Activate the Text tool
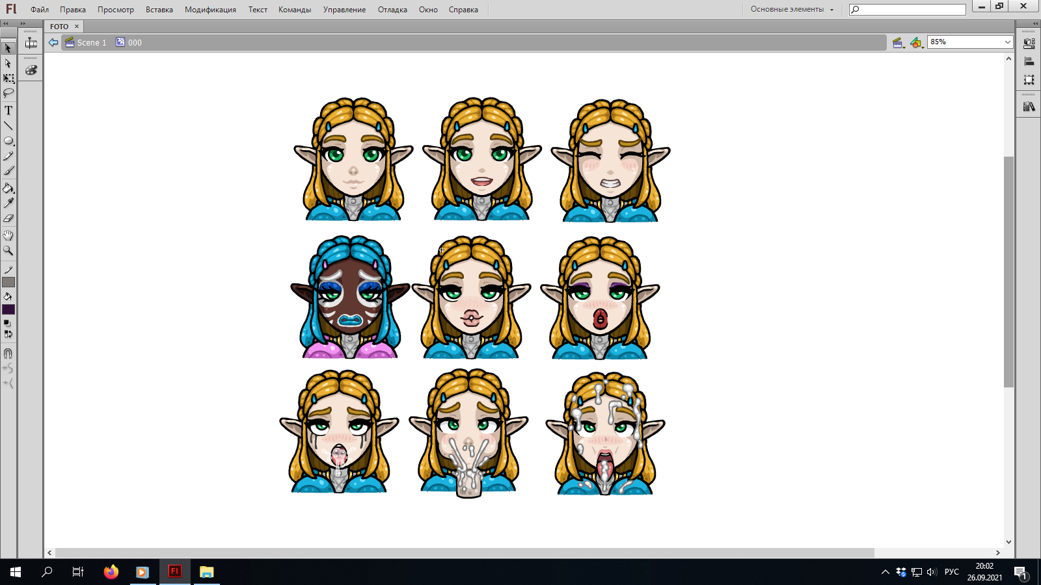The width and height of the screenshot is (1041, 585). click(8, 110)
